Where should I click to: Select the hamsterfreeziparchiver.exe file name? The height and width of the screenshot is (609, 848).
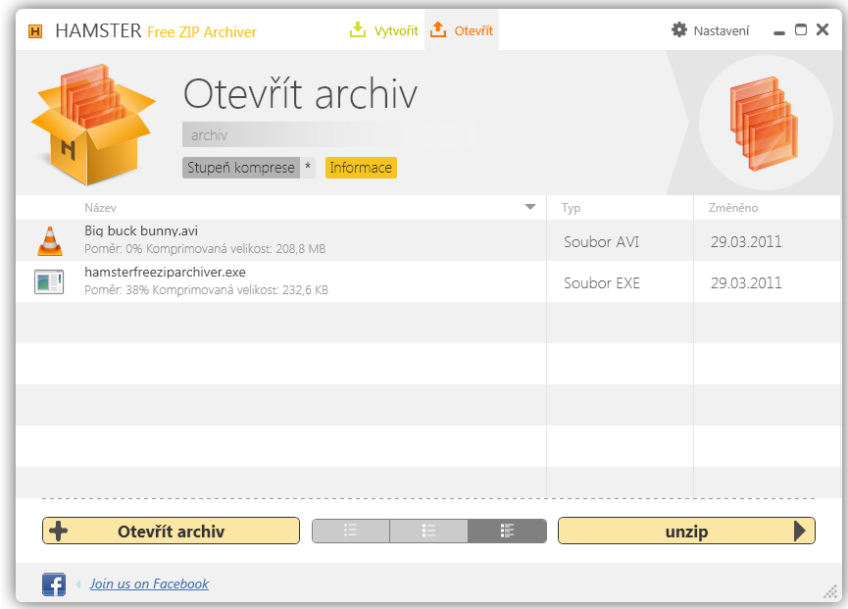(x=165, y=272)
